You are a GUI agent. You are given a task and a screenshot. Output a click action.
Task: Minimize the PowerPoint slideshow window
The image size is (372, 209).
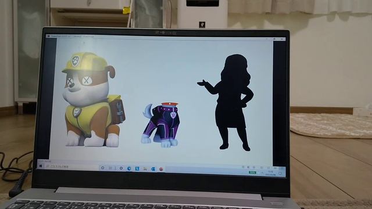coord(267,39)
